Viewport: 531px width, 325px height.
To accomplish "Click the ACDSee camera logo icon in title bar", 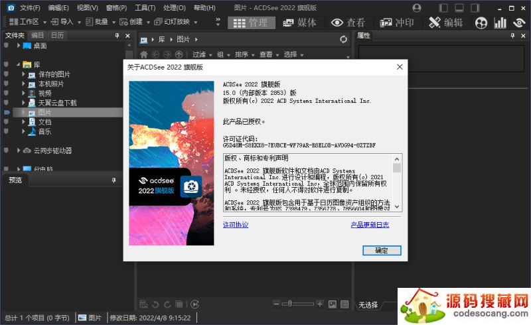I will pyautogui.click(x=11, y=7).
